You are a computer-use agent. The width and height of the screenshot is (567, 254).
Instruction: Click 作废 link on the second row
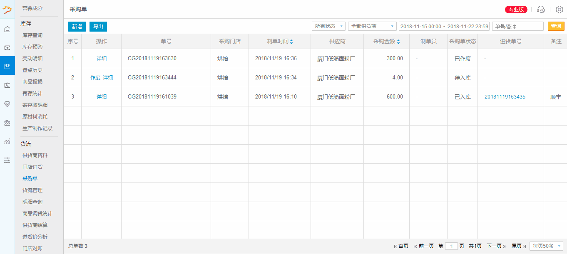[x=95, y=78]
